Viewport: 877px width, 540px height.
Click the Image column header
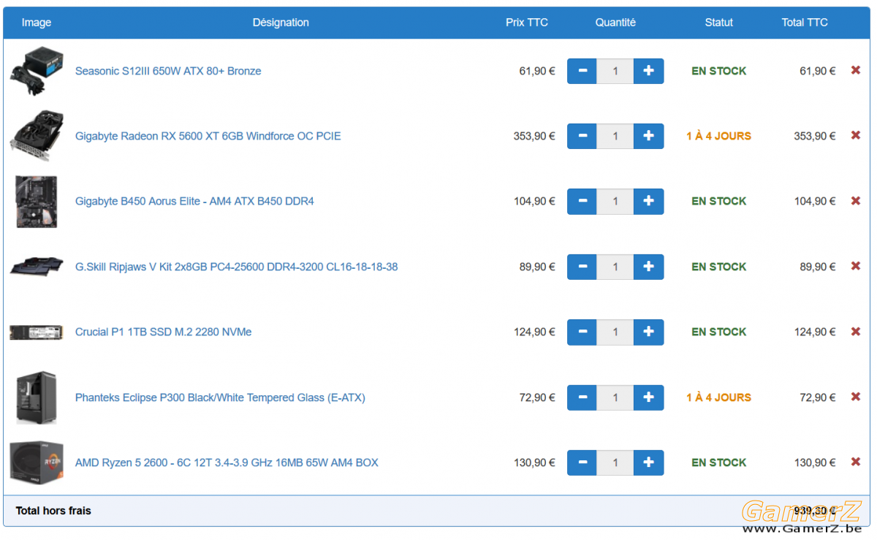[x=37, y=23]
